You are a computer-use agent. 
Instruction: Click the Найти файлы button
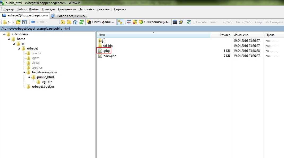[x=101, y=22]
